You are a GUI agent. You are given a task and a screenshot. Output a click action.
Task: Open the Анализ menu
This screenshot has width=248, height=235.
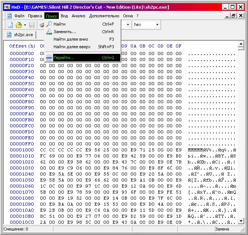pos(78,16)
